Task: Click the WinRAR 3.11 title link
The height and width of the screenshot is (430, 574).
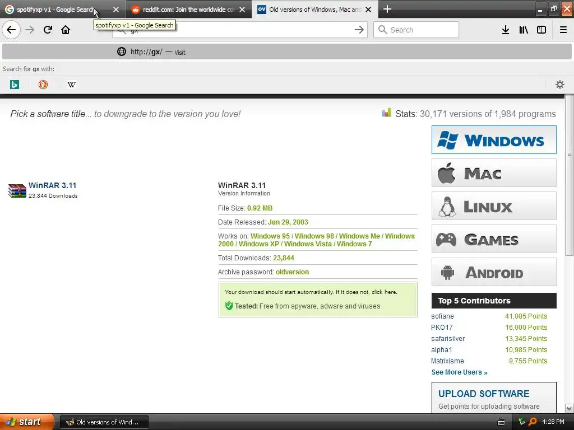Action: pos(52,185)
